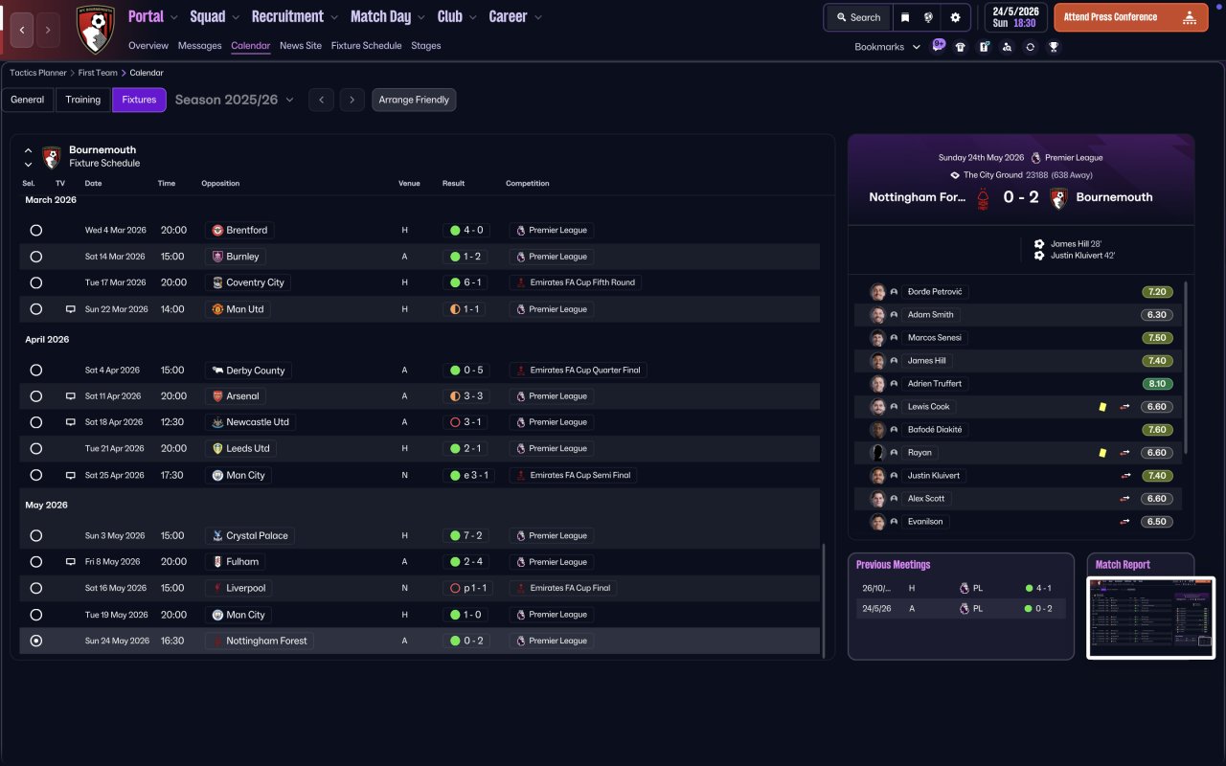Click Đorđe Petrović's 7.20 rating badge
This screenshot has width=1226, height=766.
coord(1157,292)
